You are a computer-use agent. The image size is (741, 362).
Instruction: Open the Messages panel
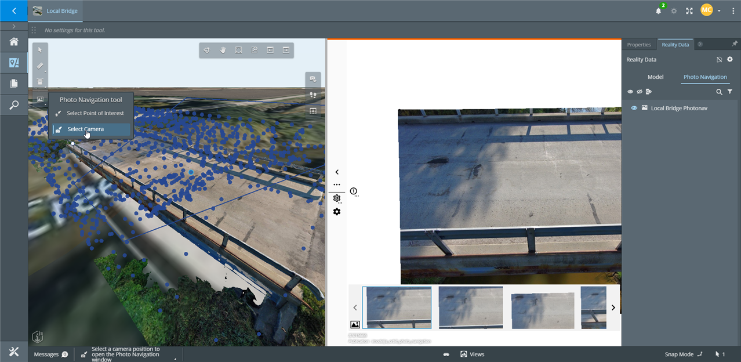coord(46,354)
